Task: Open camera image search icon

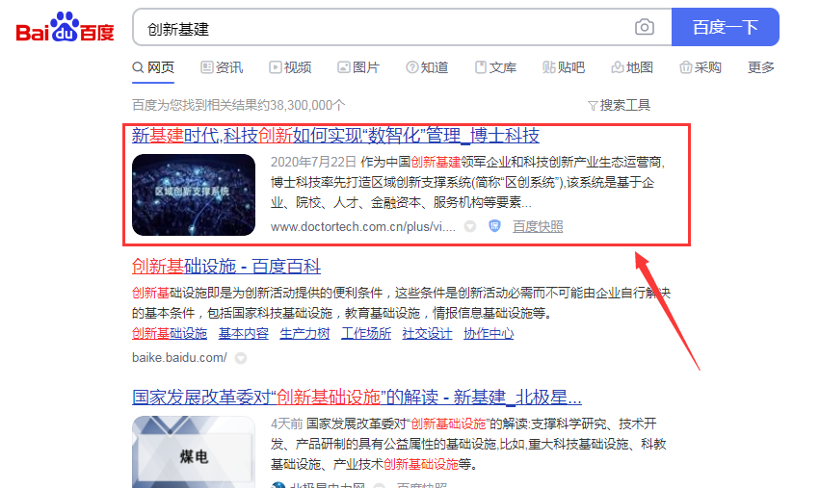Action: click(645, 27)
